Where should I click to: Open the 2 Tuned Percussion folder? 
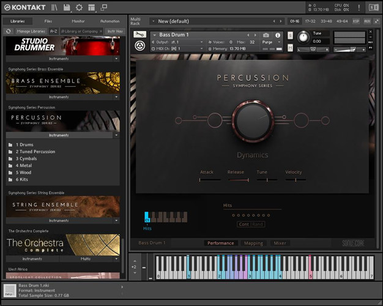[35, 151]
